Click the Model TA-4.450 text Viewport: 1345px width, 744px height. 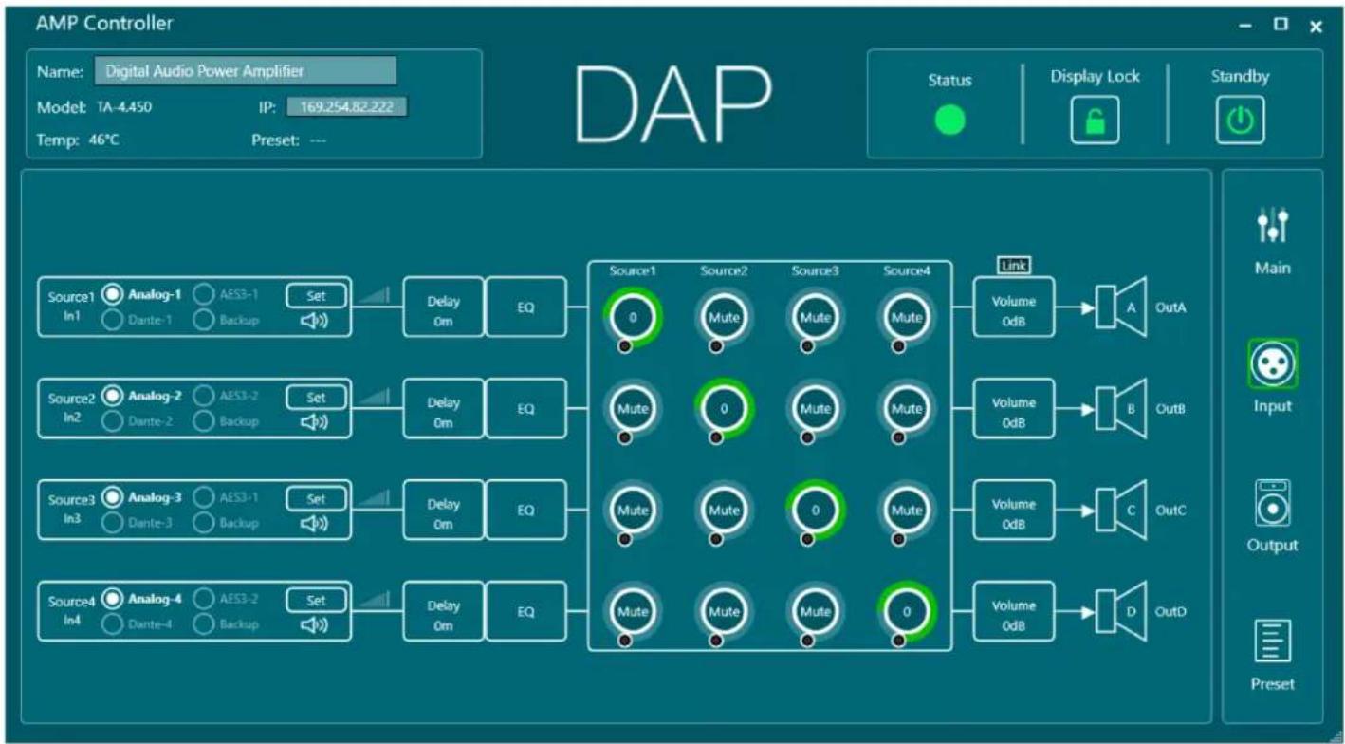click(x=94, y=107)
